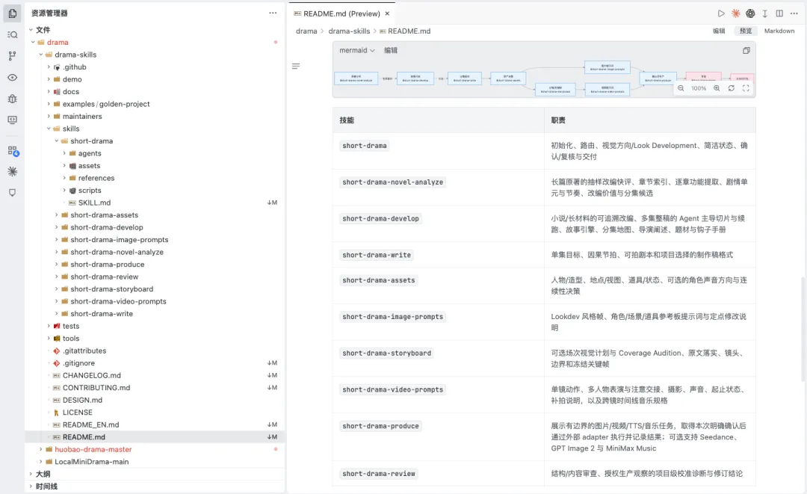Click 编辑 button in mermaid block header
Screen dimensions: 807x494
[391, 50]
